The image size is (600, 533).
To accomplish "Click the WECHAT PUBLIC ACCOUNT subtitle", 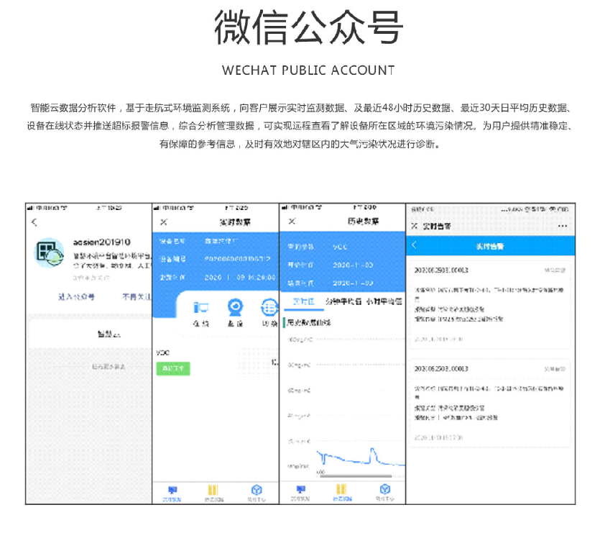I will (x=308, y=70).
